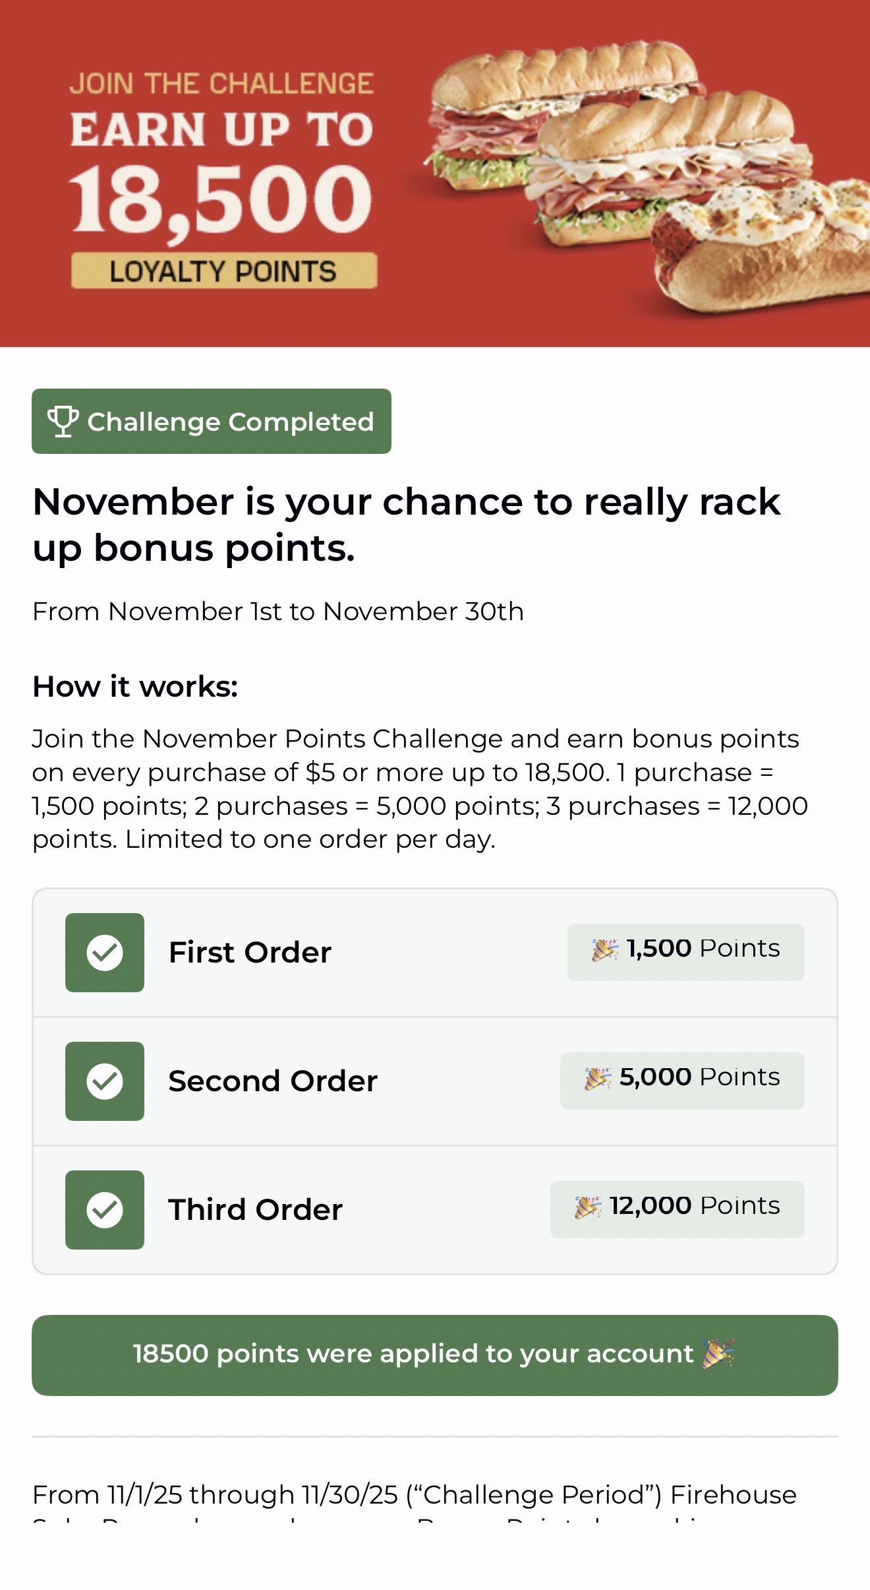Click the gold Loyalty Points label in banner
Screen dimensions: 870x1590
224,271
